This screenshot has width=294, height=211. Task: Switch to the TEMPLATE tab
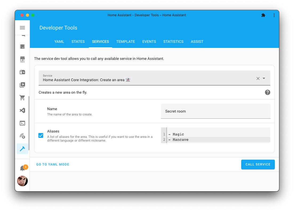click(126, 42)
